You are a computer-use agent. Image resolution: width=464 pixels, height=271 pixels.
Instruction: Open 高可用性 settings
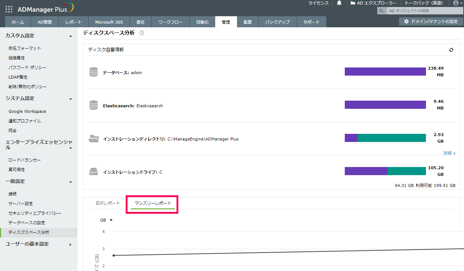tap(17, 170)
